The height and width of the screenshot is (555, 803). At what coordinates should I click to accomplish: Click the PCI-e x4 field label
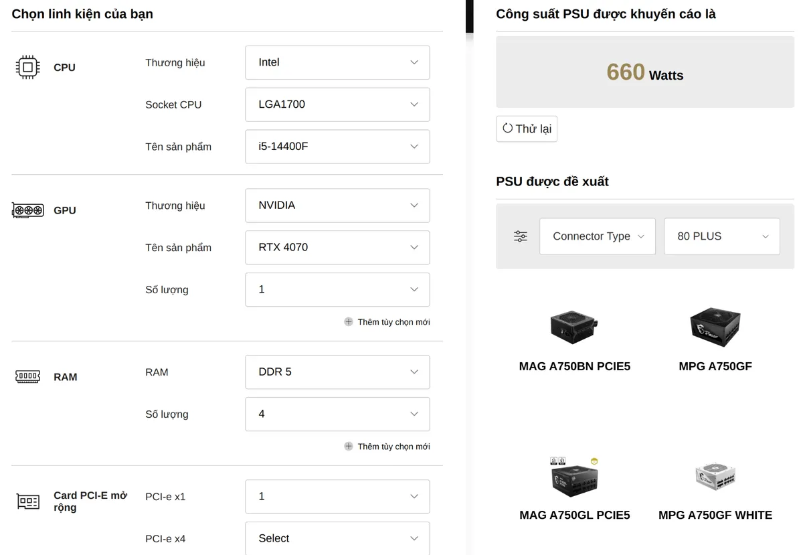click(165, 539)
